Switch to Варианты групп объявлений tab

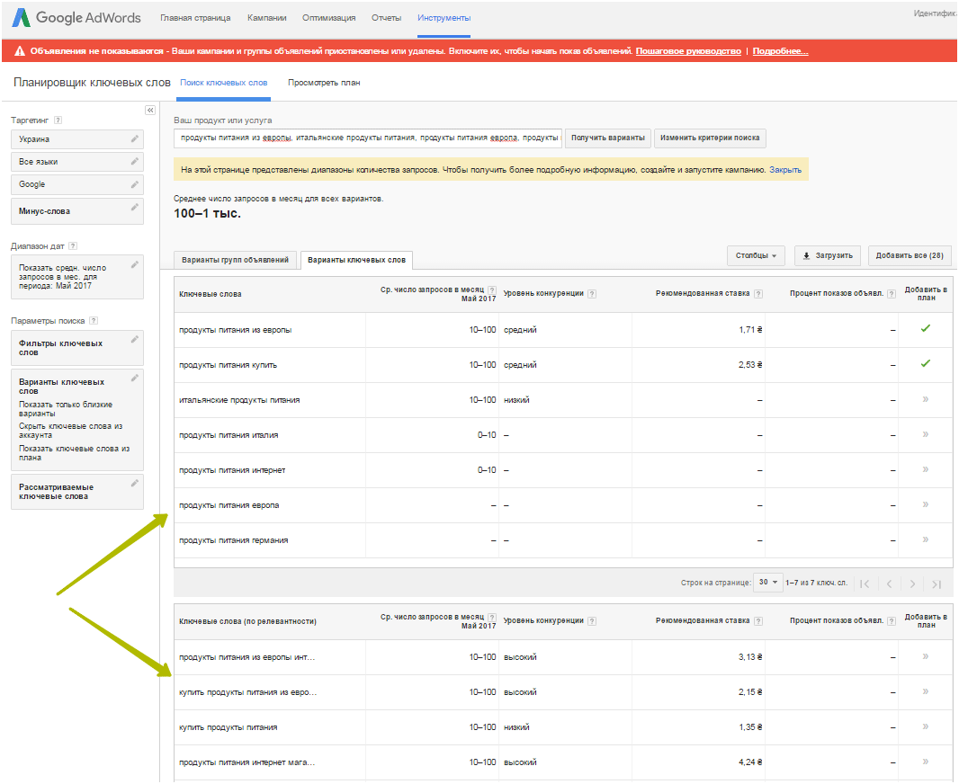pos(236,260)
